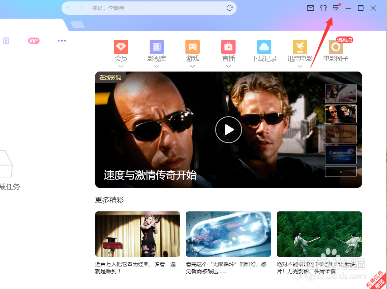Image resolution: width=387 pixels, height=289 pixels.
Task: Select the third dark brown banner thumbnail
Action: [x=340, y=134]
